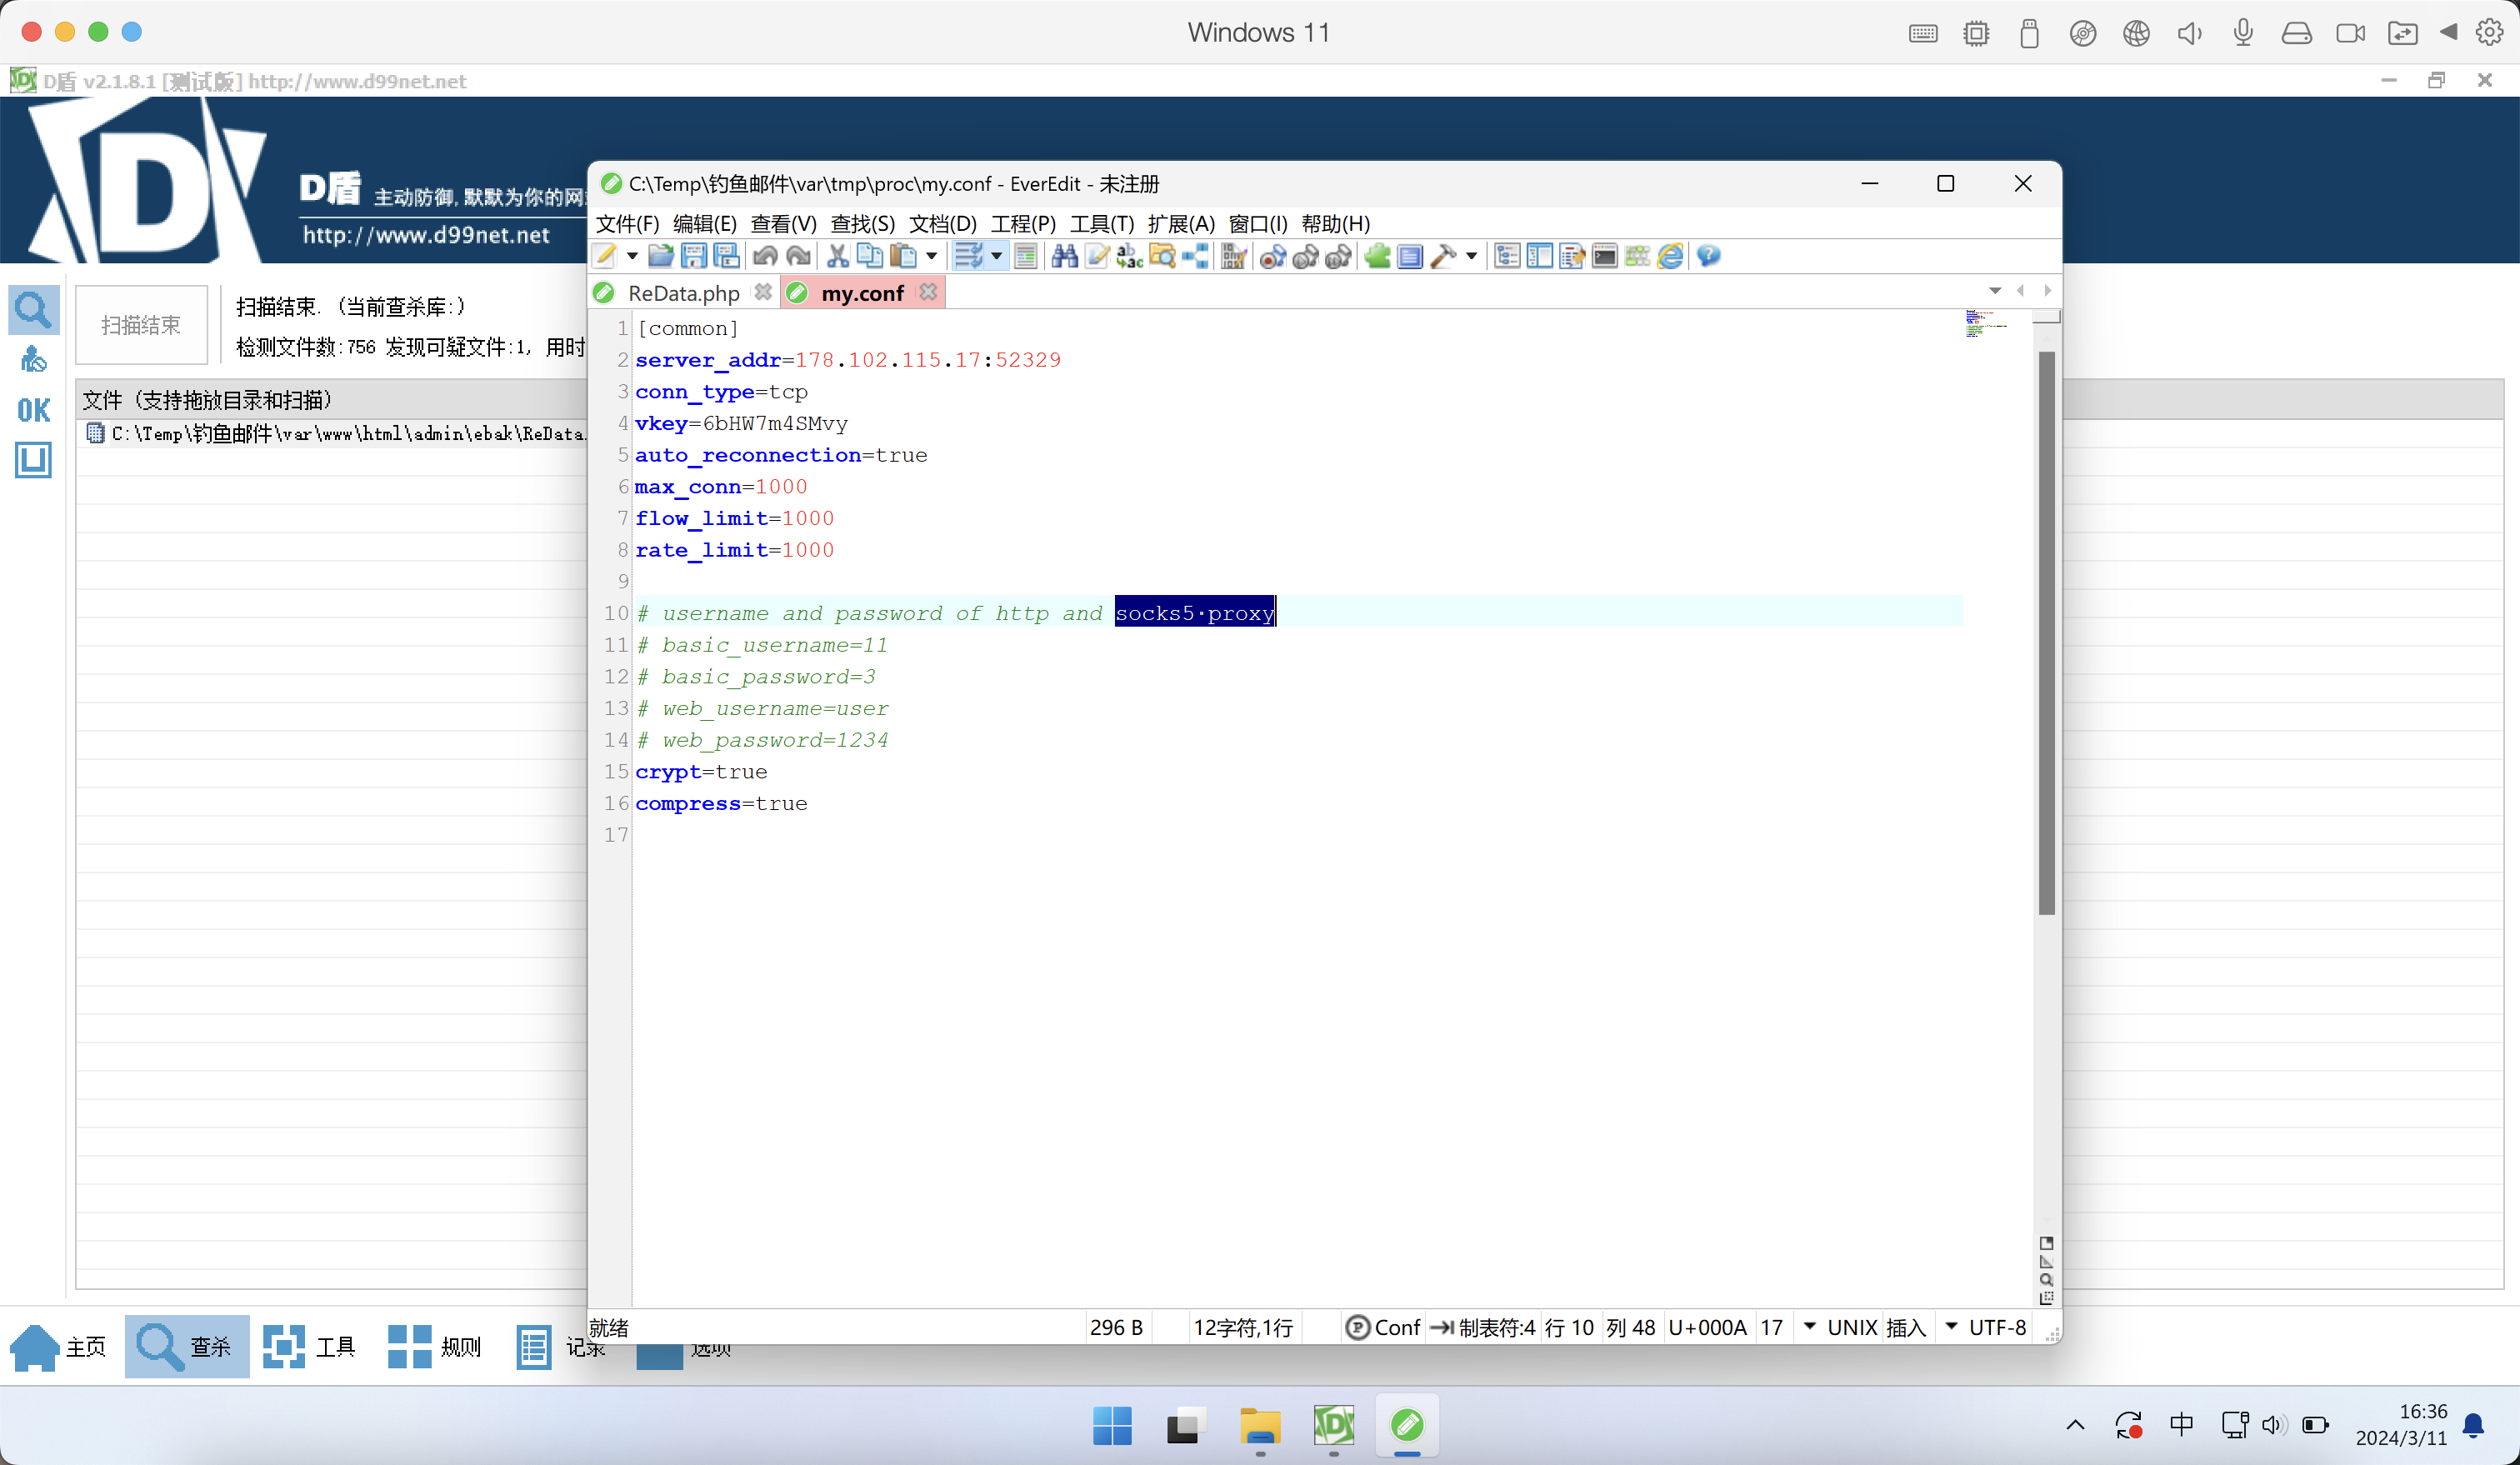Click the 扫描结束 button in D盾
The height and width of the screenshot is (1465, 2520).
pos(141,325)
